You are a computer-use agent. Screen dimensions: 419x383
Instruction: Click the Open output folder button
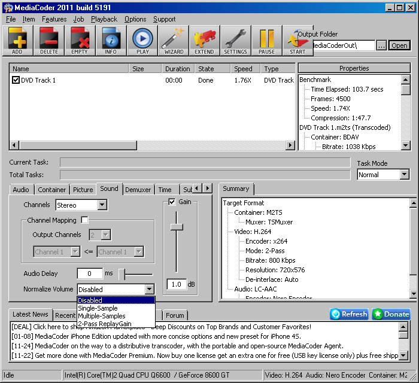[x=399, y=45]
